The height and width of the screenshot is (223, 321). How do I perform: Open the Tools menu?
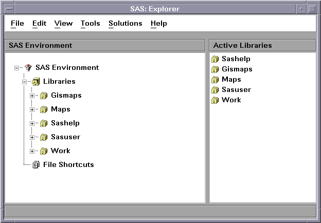pos(91,24)
